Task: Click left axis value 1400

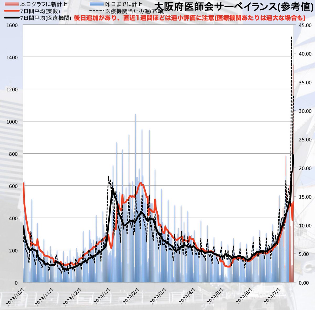Action: [x=12, y=58]
